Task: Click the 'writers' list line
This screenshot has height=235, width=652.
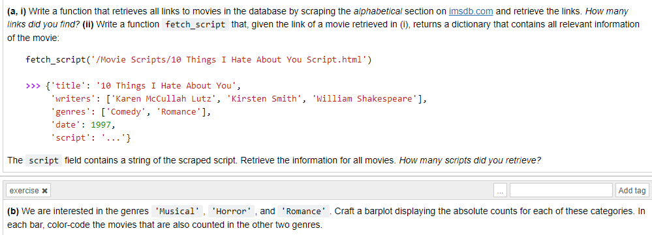Action: 239,99
